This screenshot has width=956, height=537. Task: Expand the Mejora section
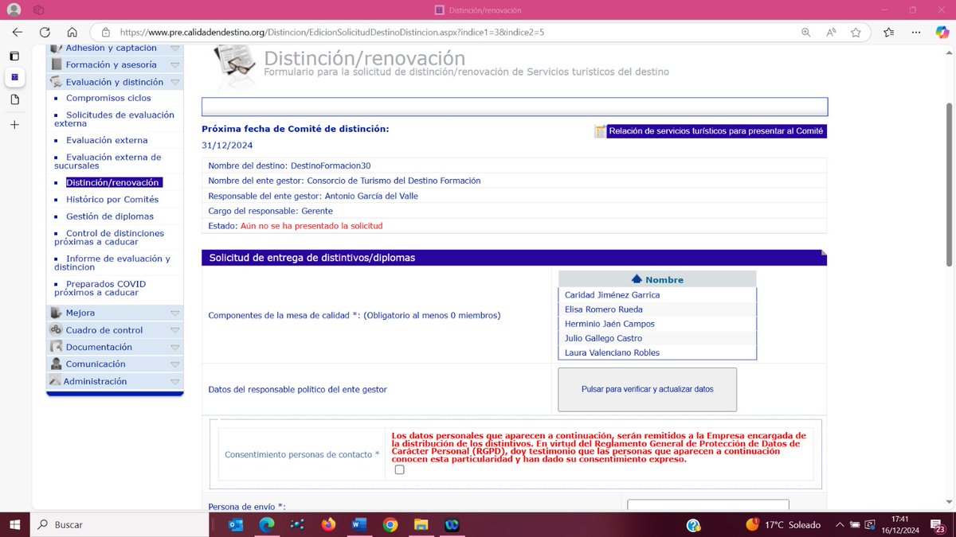[115, 313]
